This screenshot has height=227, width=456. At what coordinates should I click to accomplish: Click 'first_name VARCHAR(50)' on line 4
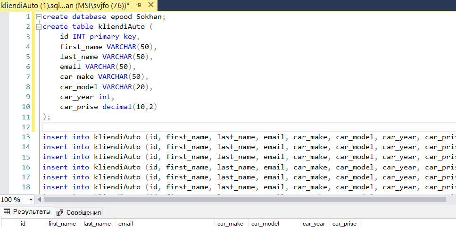tap(107, 47)
